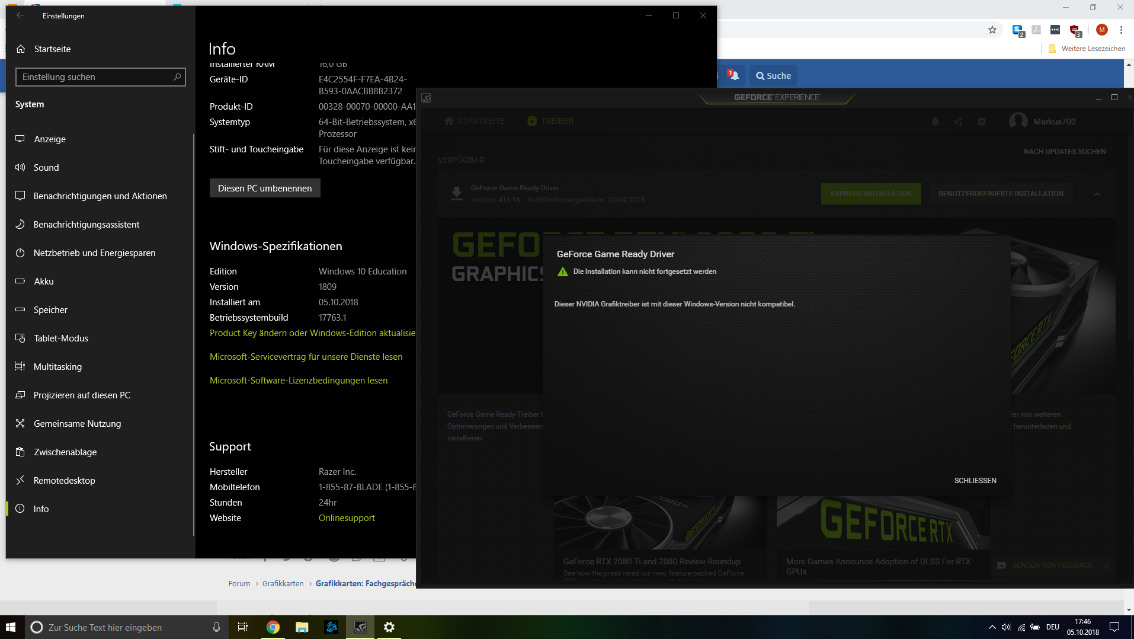Open Chrome three-dot menu
Image resolution: width=1134 pixels, height=639 pixels.
pos(1121,30)
